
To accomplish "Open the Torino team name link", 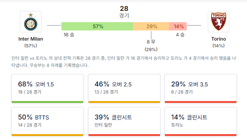I will 218,39.
